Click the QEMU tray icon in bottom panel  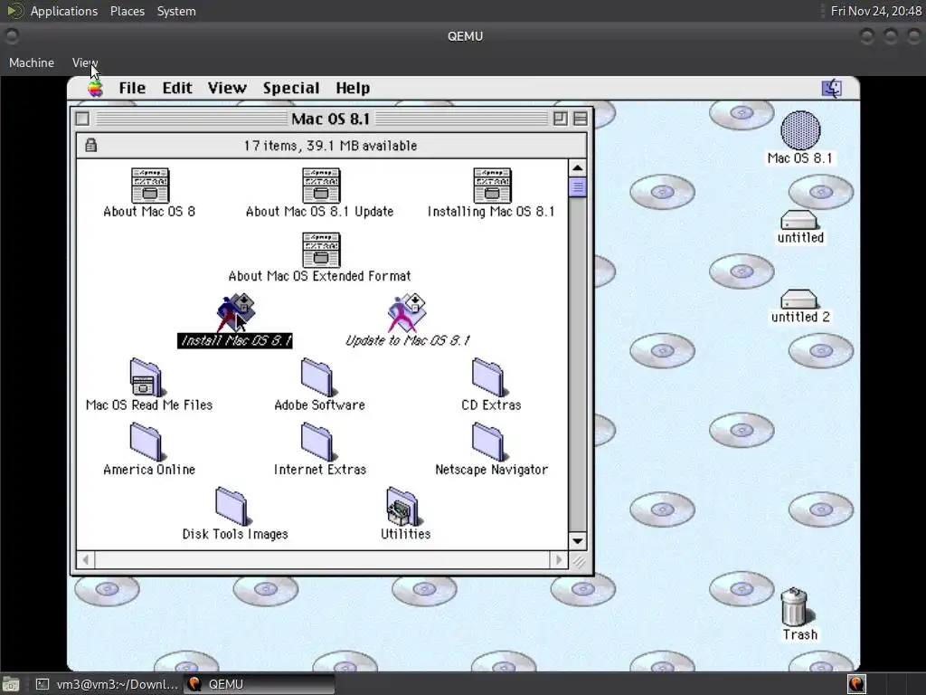pyautogui.click(x=856, y=684)
